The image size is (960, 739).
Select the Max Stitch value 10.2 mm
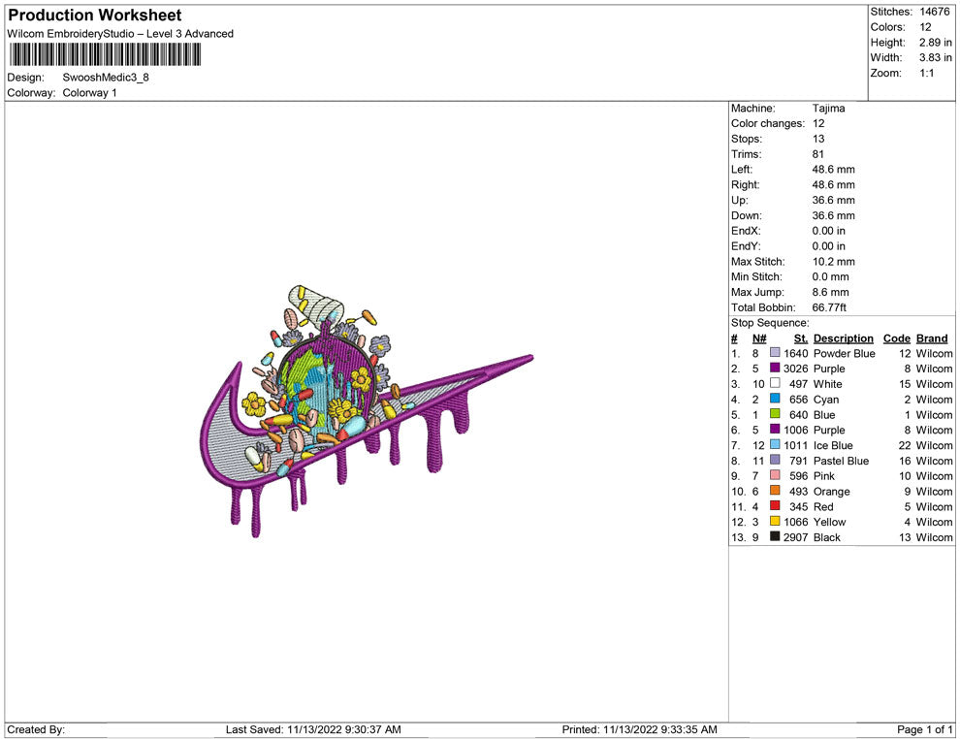833,261
